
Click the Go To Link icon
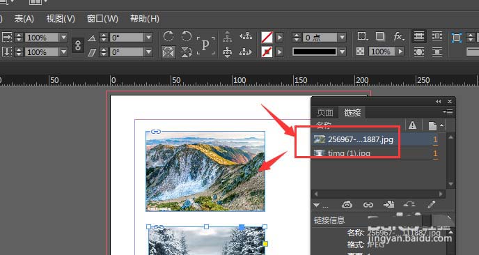pyautogui.click(x=389, y=205)
